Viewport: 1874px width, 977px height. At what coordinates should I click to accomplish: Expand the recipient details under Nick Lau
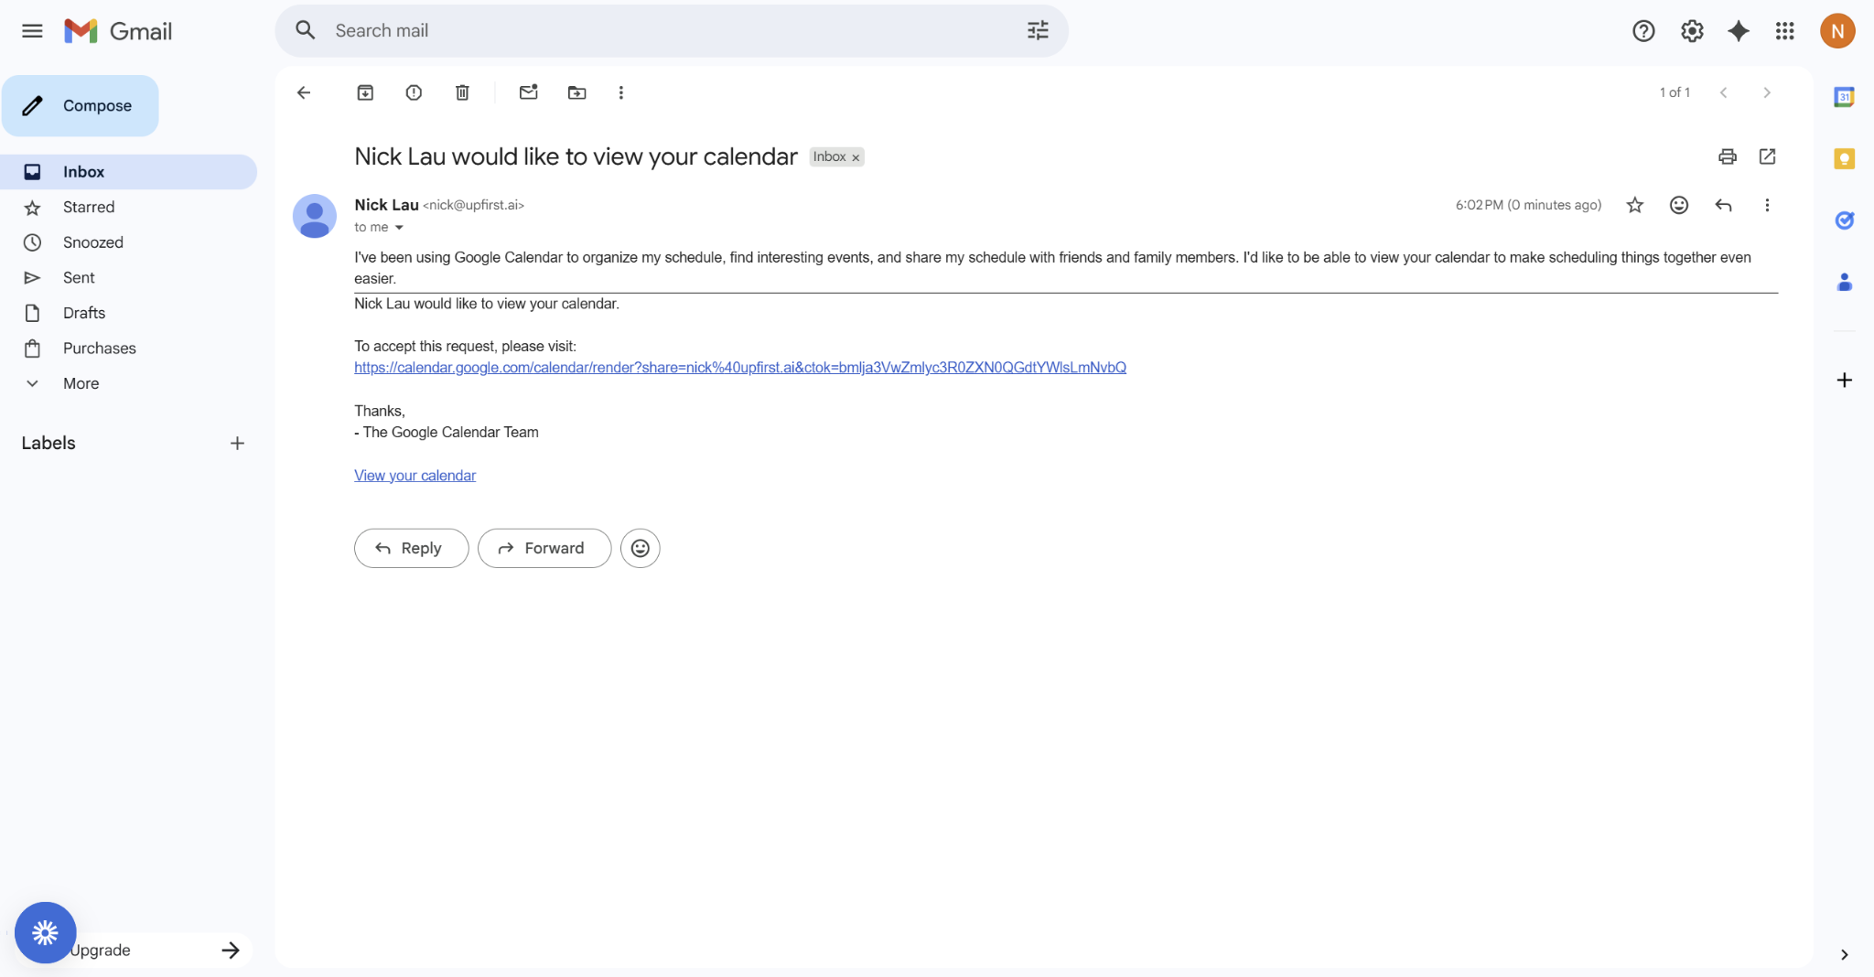(399, 227)
